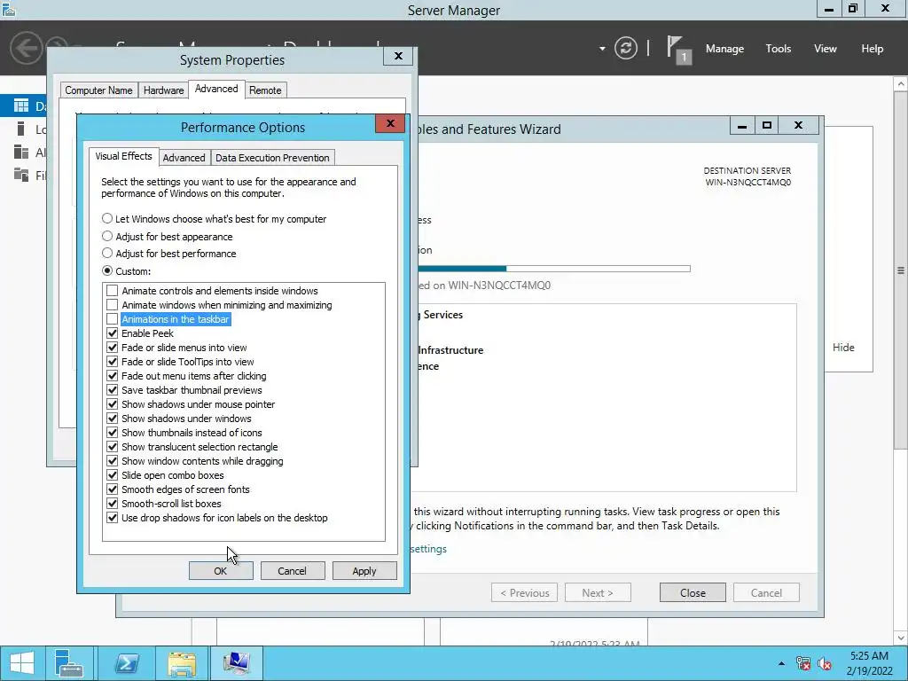This screenshot has height=681, width=908.
Task: Uncheck Slide open combo boxes
Action: [x=113, y=475]
